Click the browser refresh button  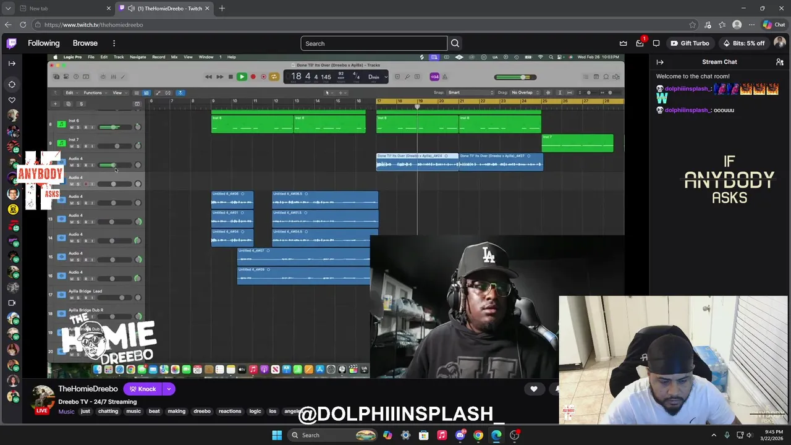(x=23, y=25)
